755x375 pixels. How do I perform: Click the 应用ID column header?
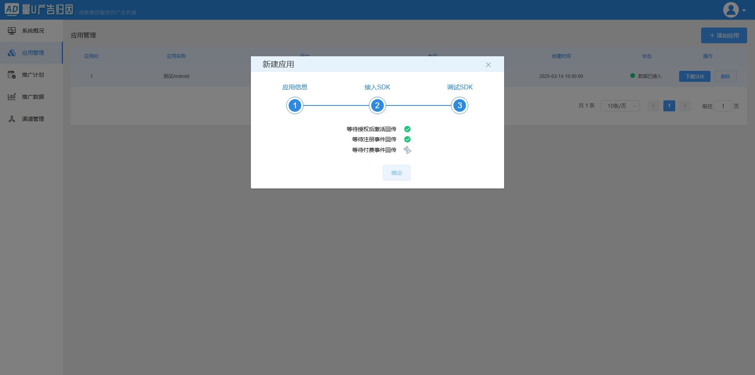(91, 56)
